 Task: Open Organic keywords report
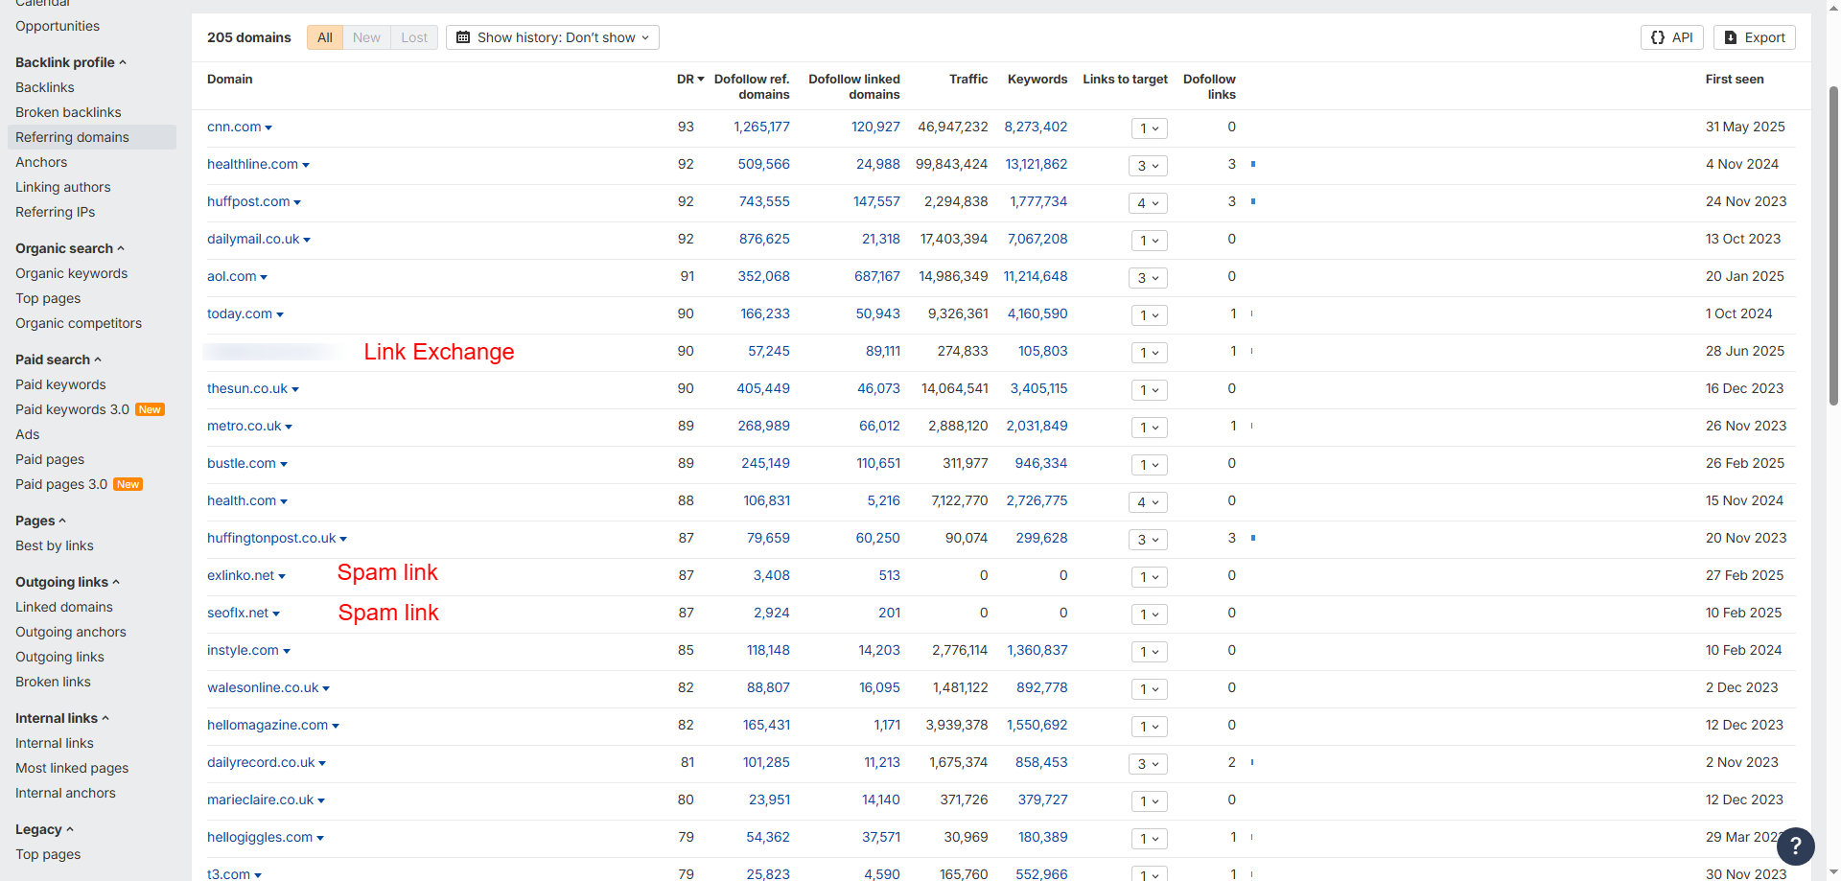72,273
